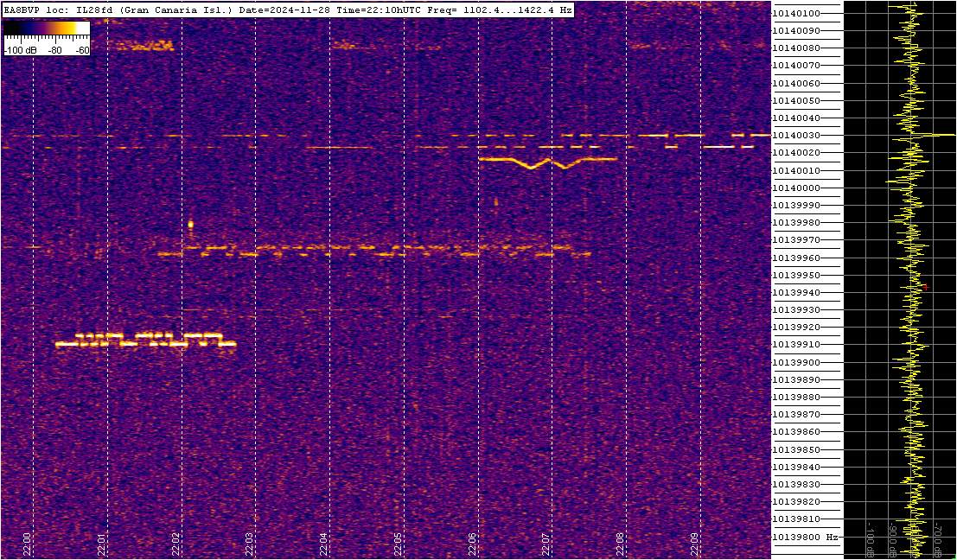Screen dimensions: 957x560
Task: Click the "10139800 Hz" frequency scale label
Action: tap(805, 538)
